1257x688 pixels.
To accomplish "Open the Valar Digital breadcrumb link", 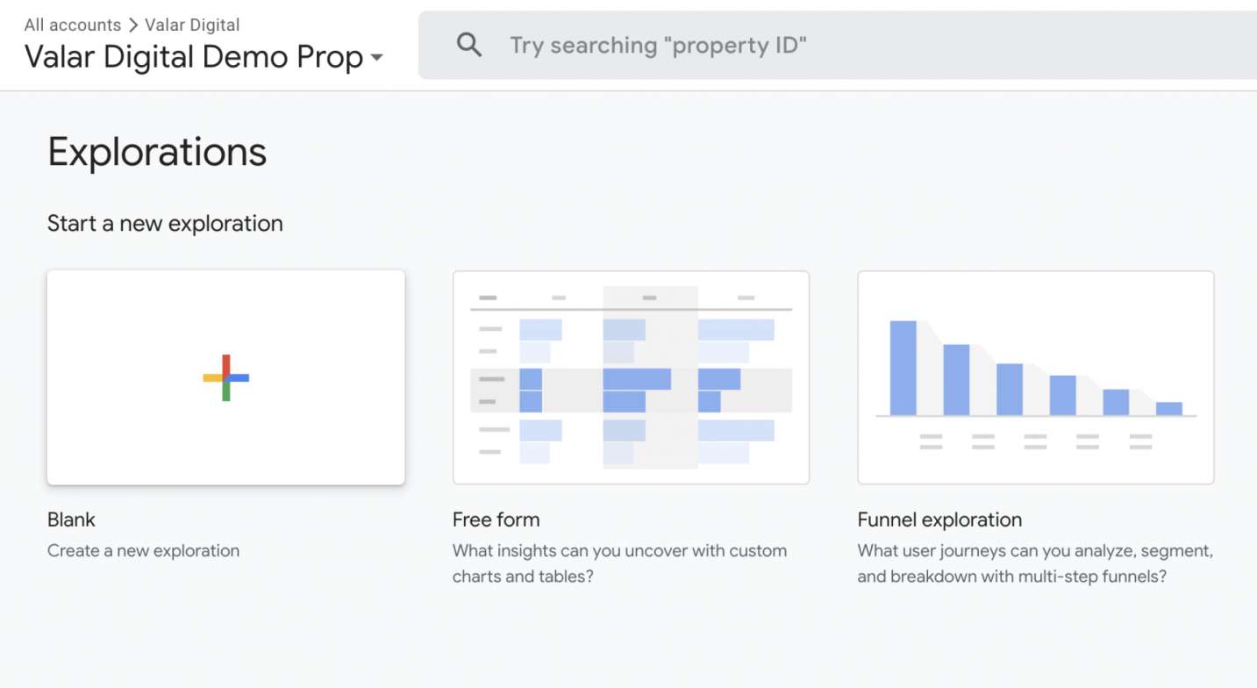I will pyautogui.click(x=192, y=25).
